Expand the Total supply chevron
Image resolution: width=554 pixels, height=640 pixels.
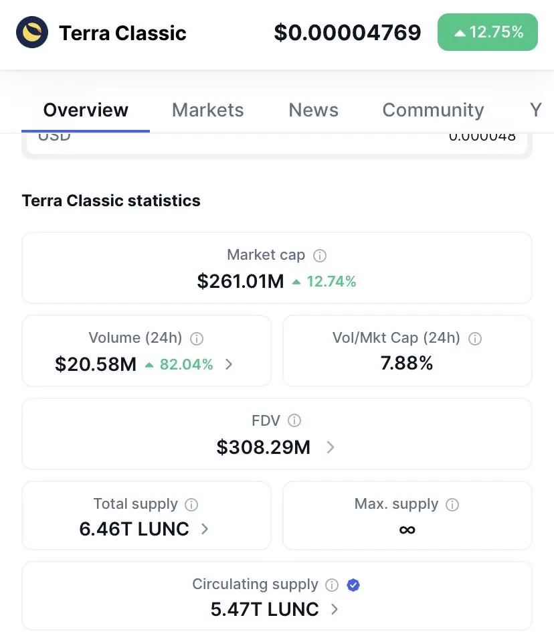tap(205, 529)
